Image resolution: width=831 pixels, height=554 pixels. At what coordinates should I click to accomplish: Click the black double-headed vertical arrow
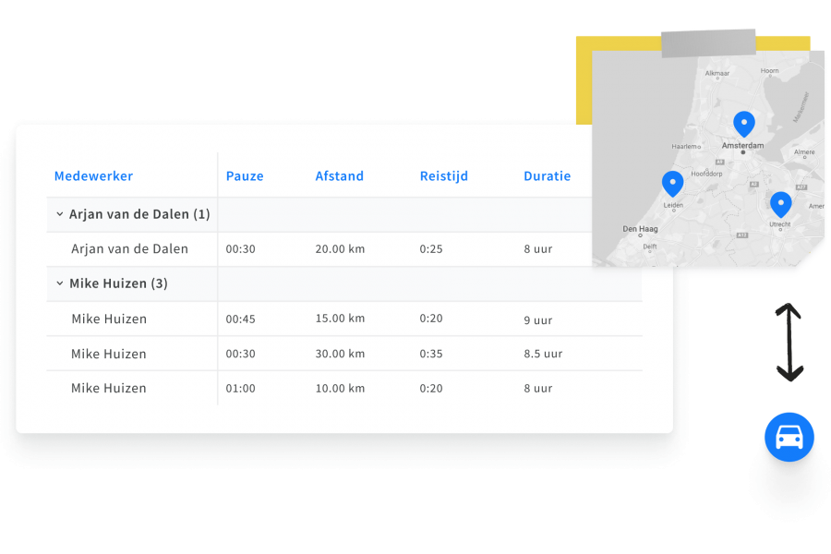[x=789, y=343]
